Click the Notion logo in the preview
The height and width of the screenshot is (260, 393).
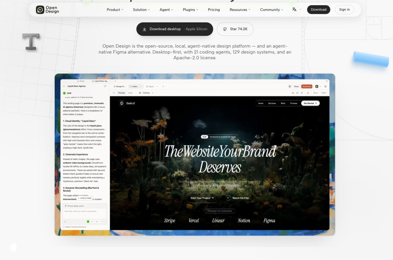tap(244, 220)
